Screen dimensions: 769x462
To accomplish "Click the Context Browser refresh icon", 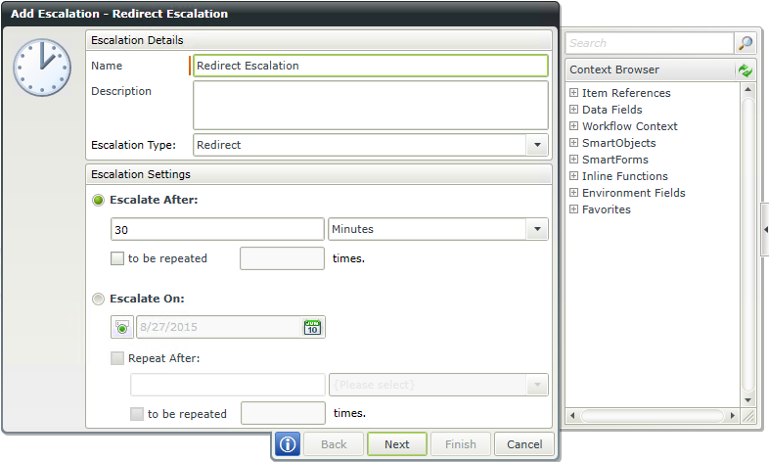I will coord(745,70).
